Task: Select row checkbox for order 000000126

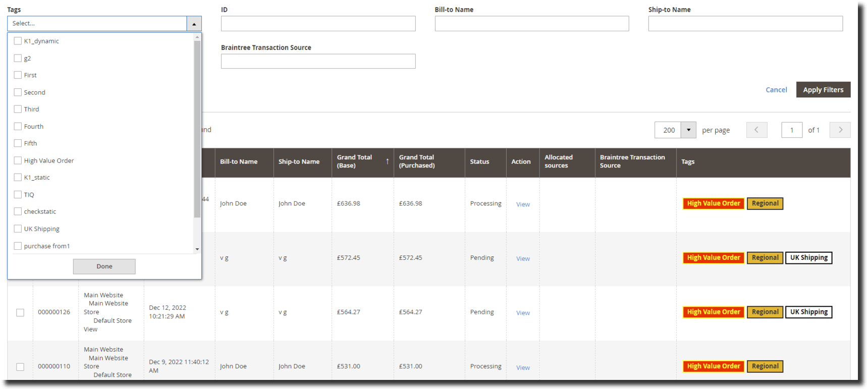Action: 20,312
